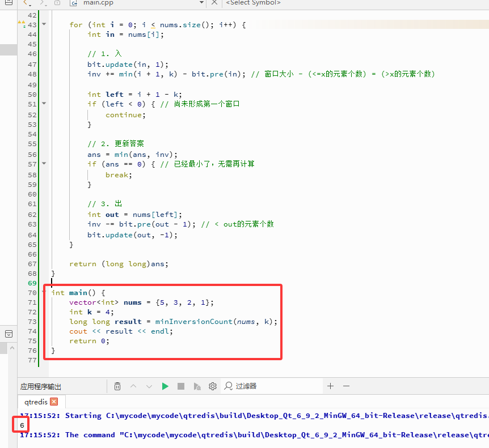
Task: Click the minInversionCount call on line 73
Action: [x=216, y=322]
